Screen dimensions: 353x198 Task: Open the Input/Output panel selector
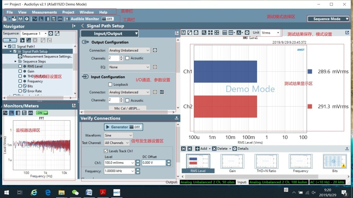pos(110,34)
